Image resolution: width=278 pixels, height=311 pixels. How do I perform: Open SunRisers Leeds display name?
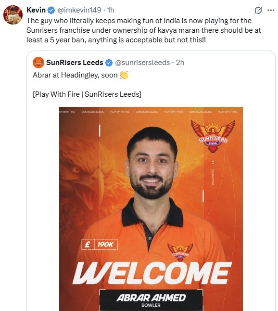click(x=75, y=63)
